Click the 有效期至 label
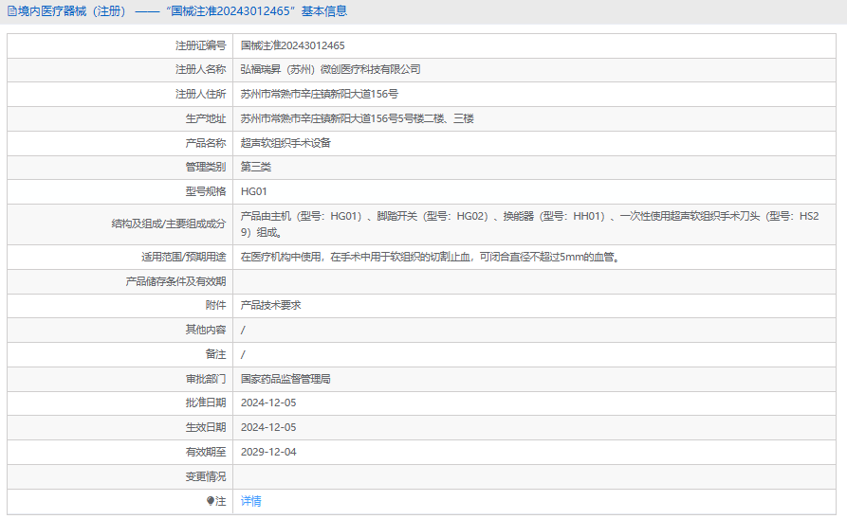Viewport: 847px width, 519px height. point(205,452)
